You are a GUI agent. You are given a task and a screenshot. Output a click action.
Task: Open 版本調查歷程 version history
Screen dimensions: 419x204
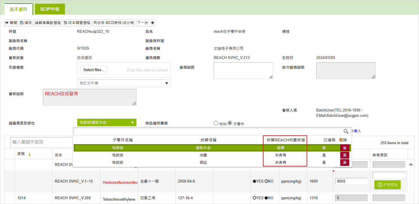click(77, 23)
